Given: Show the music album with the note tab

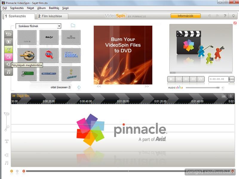Looking at the screenshot, I should [9, 72].
